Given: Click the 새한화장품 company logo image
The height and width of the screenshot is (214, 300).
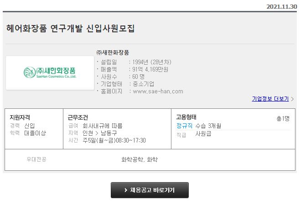Looking at the screenshot, I should (50, 72).
